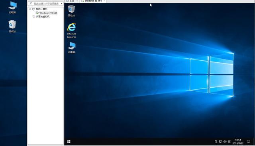Click the network tray icon in VM
The image size is (255, 146).
click(x=220, y=142)
